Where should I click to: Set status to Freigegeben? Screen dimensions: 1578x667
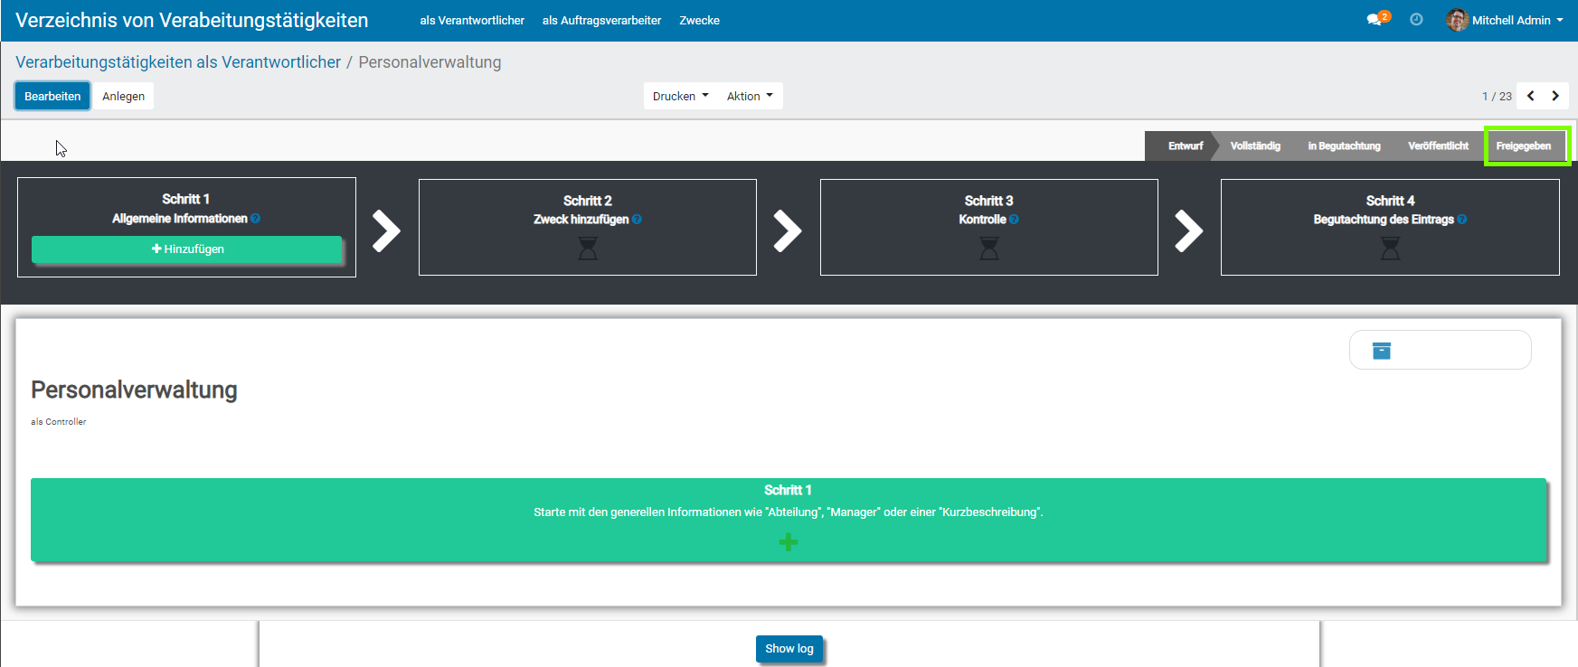tap(1523, 146)
